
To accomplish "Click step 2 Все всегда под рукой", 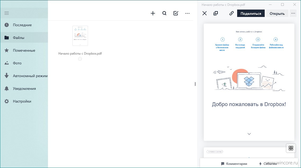I will click(240, 43).
